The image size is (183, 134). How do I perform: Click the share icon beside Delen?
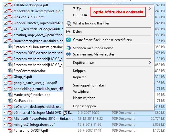pyautogui.click(x=68, y=32)
